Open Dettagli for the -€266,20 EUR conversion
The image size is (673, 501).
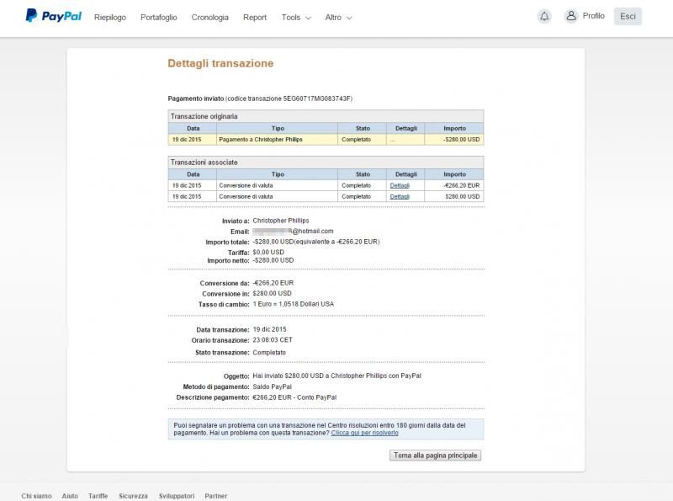[400, 185]
